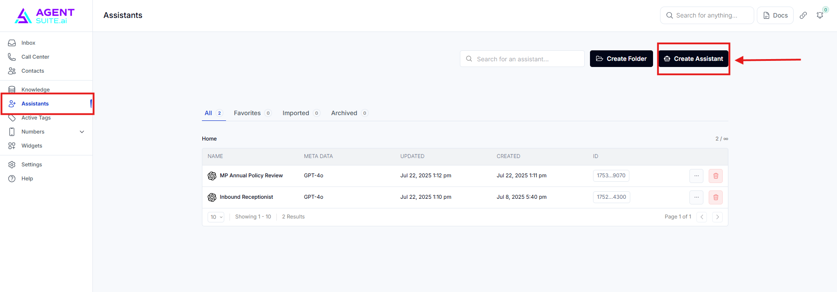Image resolution: width=837 pixels, height=292 pixels.
Task: Copy the ID 1753...9070 badge
Action: pyautogui.click(x=611, y=176)
